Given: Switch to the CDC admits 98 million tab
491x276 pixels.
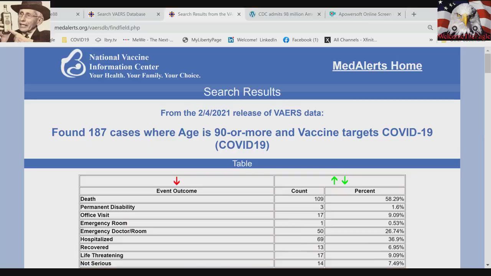Looking at the screenshot, I should click(x=285, y=14).
